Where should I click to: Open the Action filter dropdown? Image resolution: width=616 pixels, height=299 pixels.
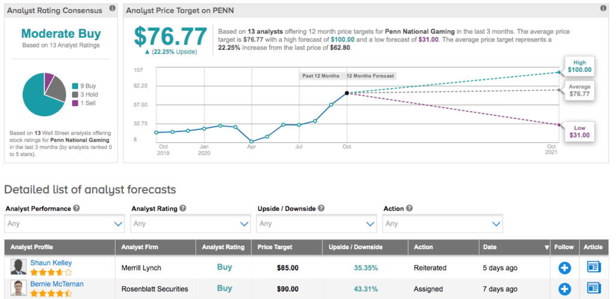443,224
